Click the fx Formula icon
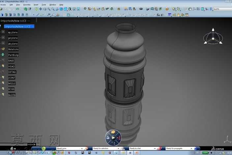 [x=158, y=15]
